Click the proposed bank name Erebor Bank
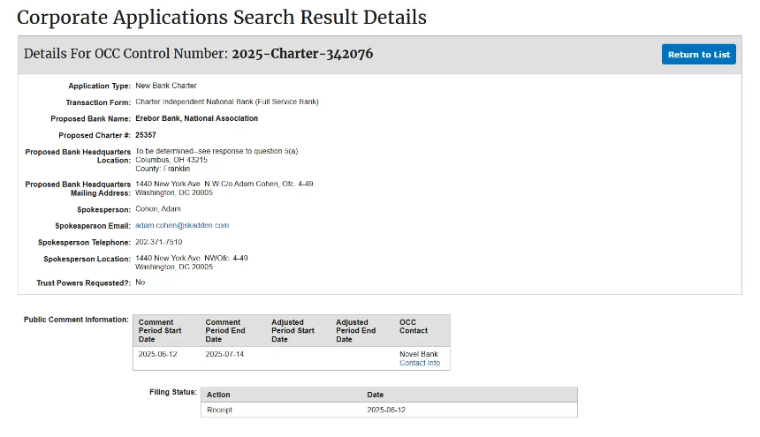760x437 pixels. tap(196, 118)
